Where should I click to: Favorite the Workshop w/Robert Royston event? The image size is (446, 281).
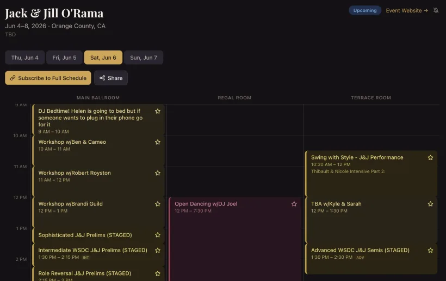click(x=158, y=173)
